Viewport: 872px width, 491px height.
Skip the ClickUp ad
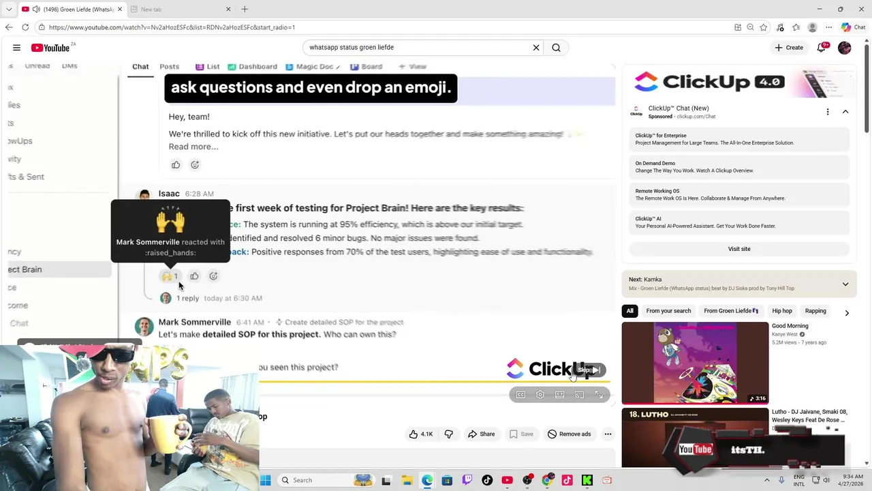[x=590, y=370]
